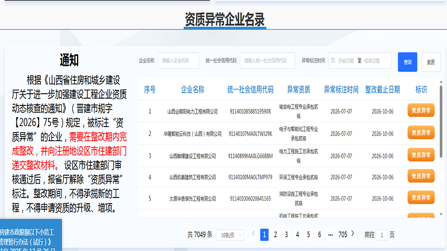Viewport: 447px width, 251px height.
Task: Select page 1 in pagination
Action: pyautogui.click(x=264, y=235)
